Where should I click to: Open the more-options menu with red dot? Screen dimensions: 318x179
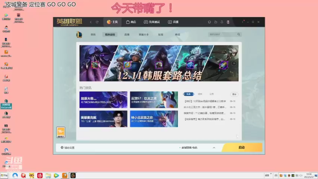point(243,22)
